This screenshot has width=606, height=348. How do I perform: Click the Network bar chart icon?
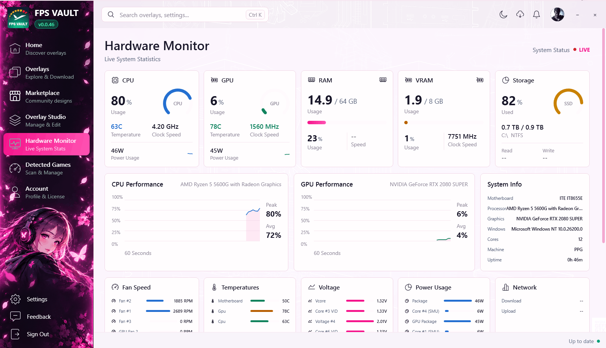point(506,287)
